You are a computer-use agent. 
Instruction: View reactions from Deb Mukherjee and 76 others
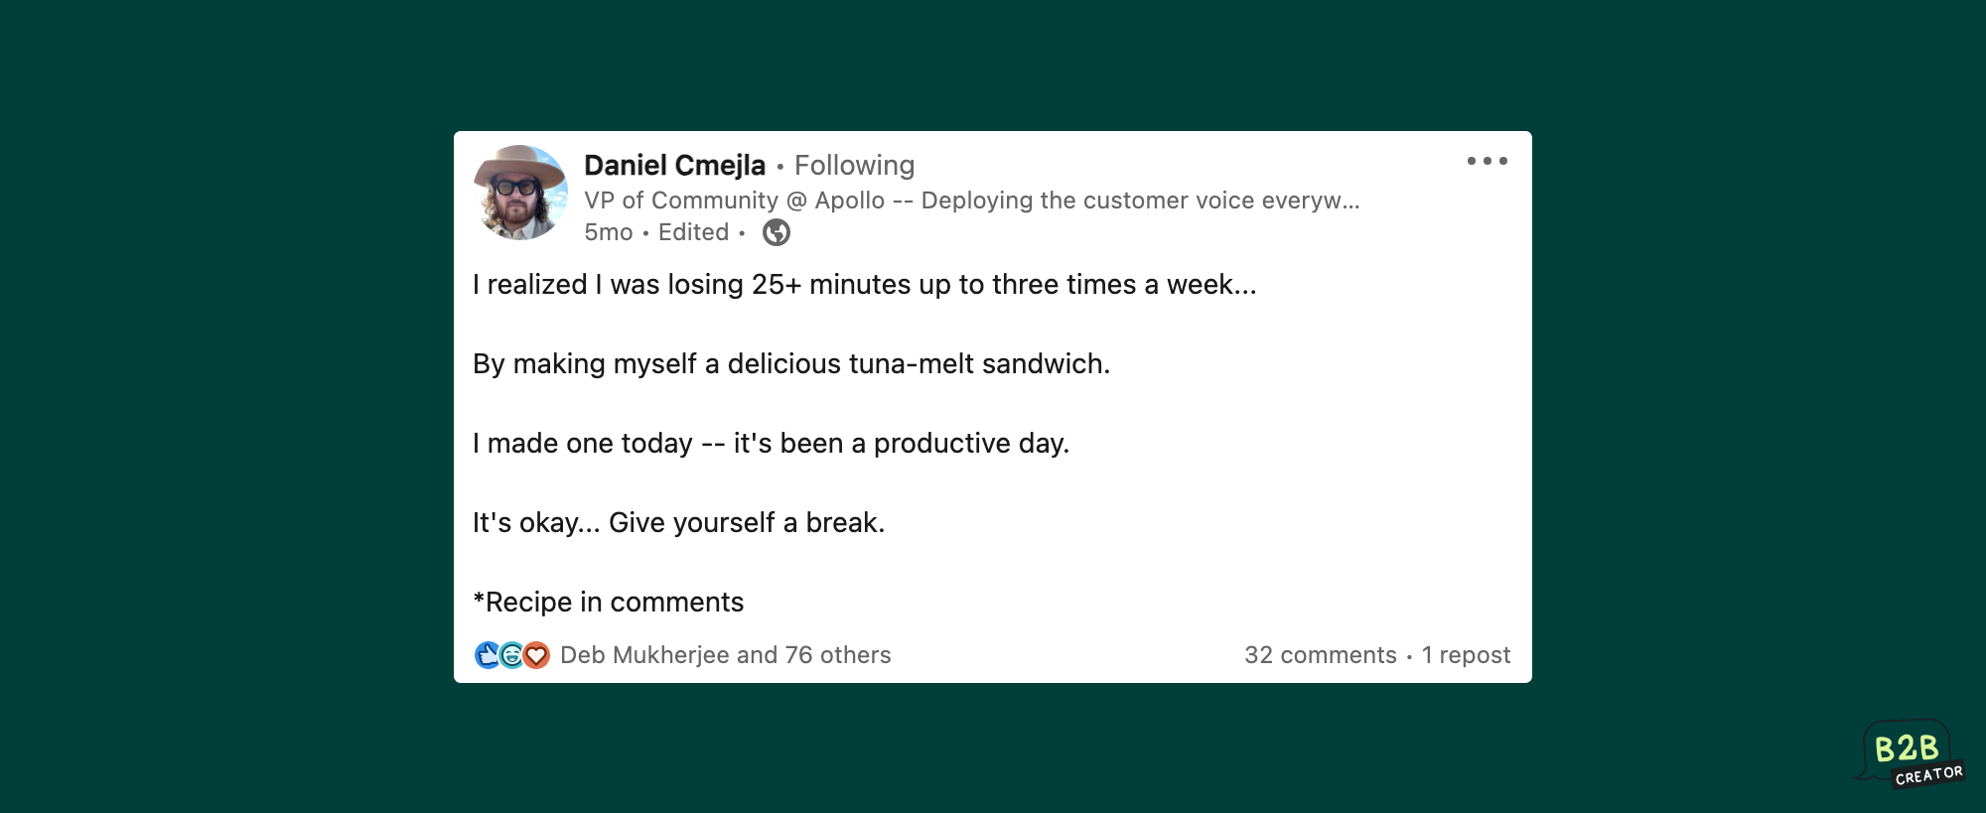click(x=725, y=655)
